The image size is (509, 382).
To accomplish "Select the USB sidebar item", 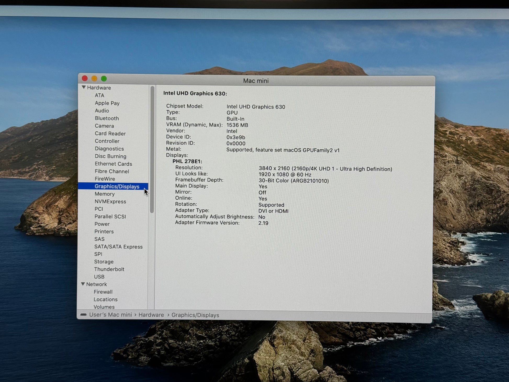I will (99, 277).
